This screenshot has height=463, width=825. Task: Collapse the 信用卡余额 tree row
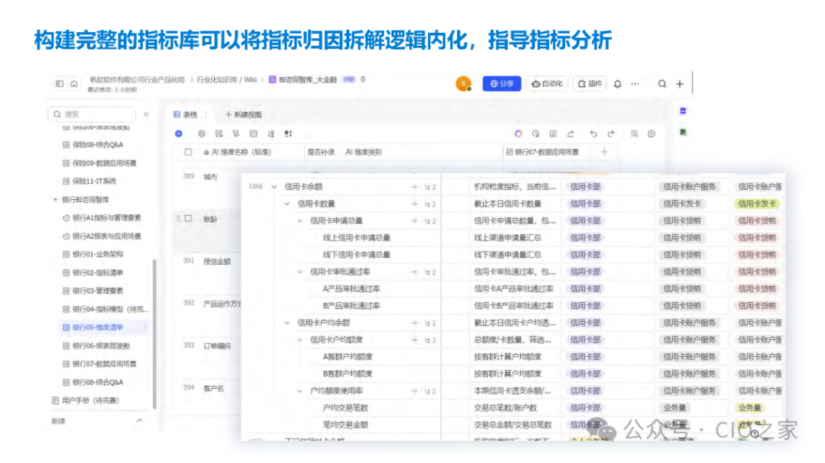click(274, 187)
